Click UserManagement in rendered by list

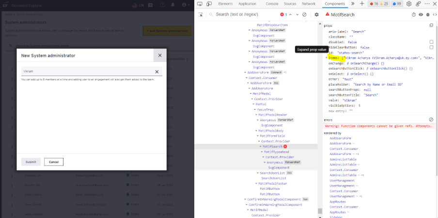pyautogui.click(x=342, y=181)
